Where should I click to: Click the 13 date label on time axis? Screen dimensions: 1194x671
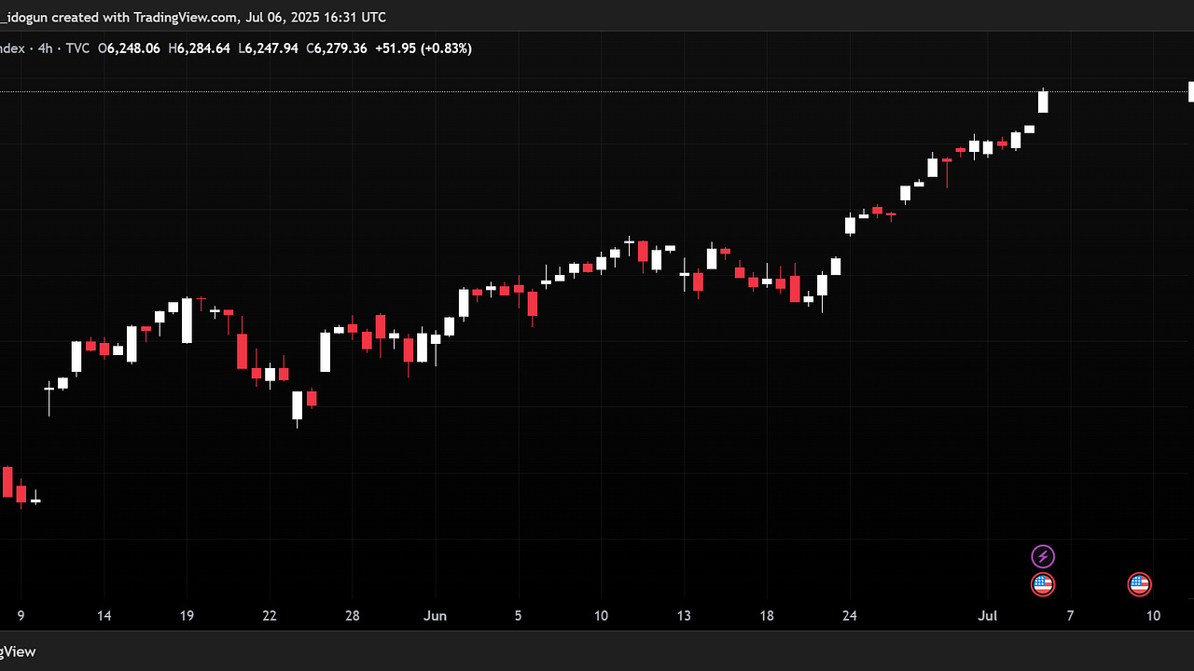pos(684,616)
